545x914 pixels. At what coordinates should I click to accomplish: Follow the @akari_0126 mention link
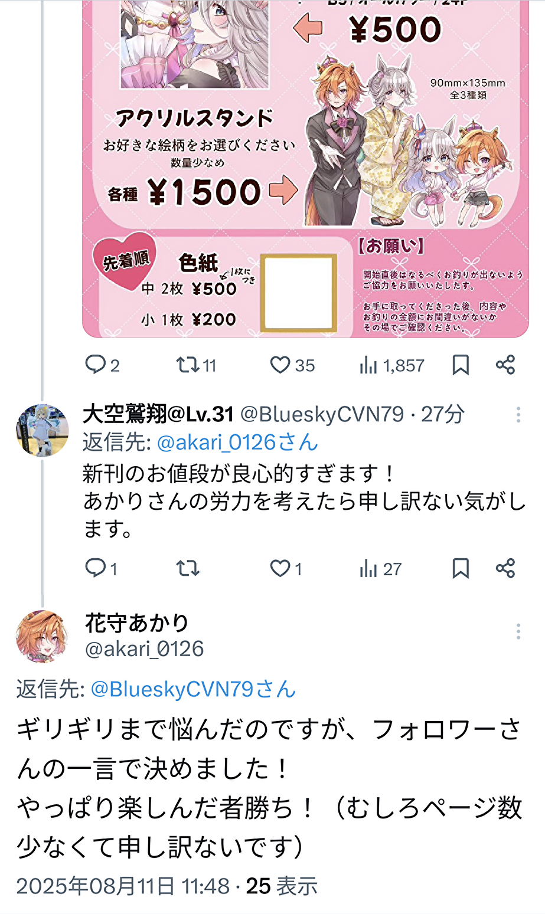pos(237,442)
